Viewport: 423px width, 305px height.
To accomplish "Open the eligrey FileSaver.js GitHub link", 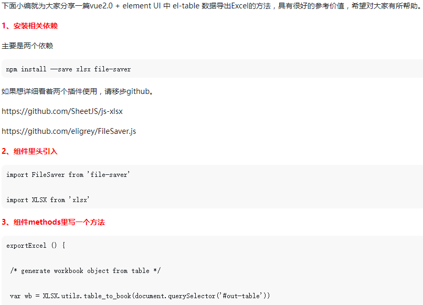I will (x=69, y=131).
